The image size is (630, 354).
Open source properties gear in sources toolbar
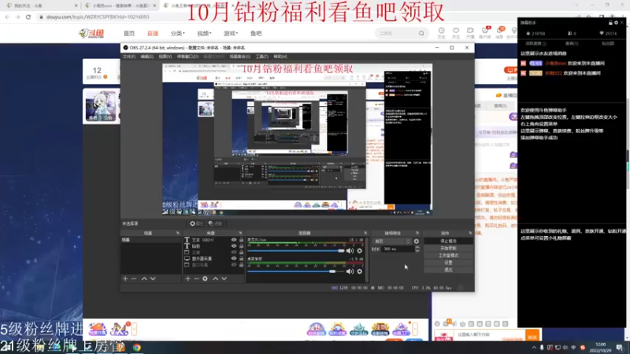click(206, 278)
